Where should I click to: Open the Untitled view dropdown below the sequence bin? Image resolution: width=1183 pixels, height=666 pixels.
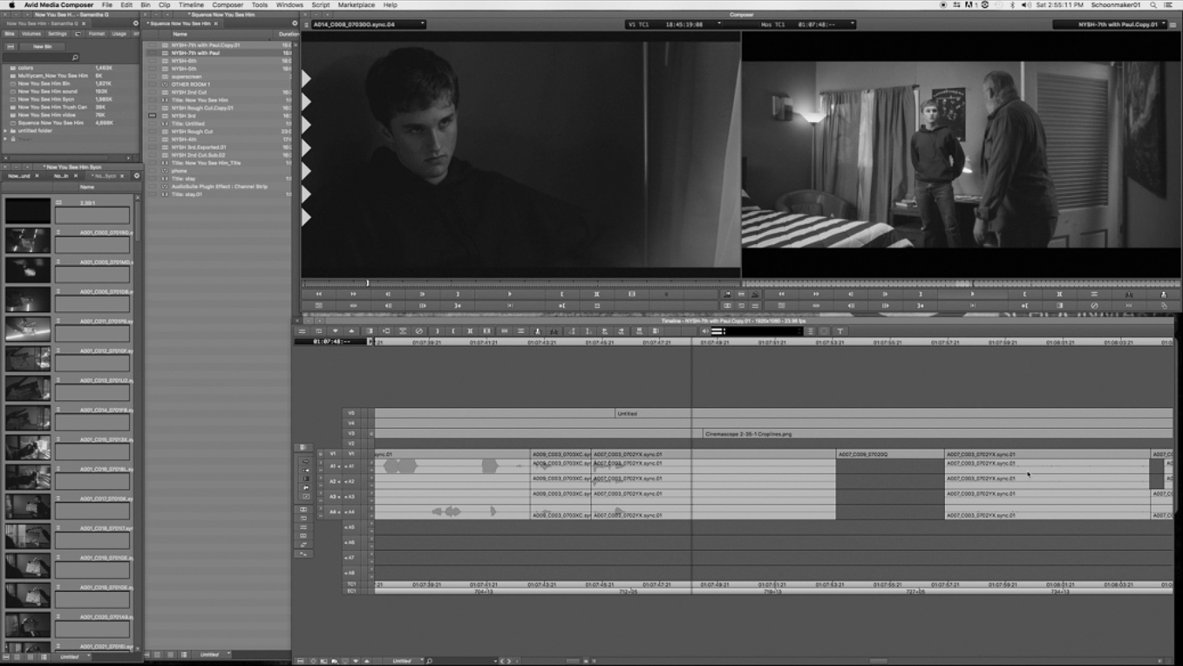(x=212, y=655)
